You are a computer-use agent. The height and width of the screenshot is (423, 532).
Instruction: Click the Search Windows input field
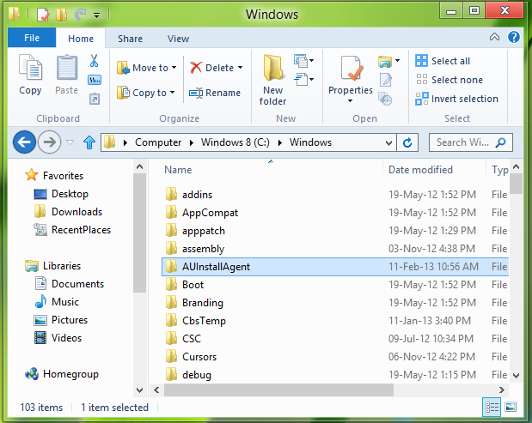(462, 142)
